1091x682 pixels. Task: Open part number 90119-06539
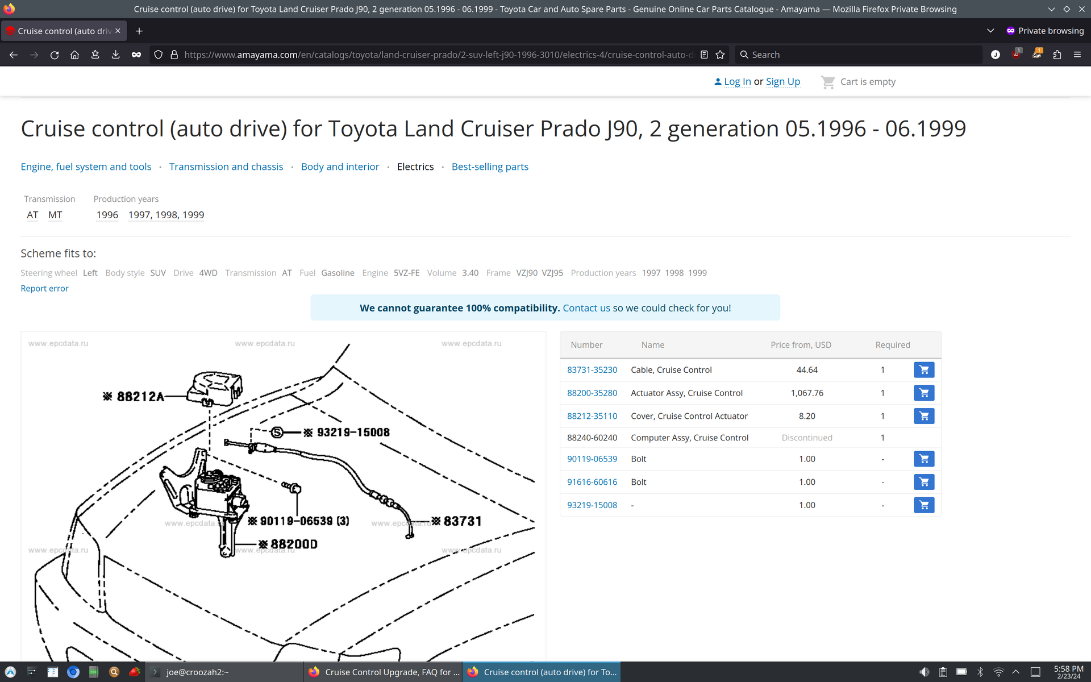click(592, 459)
